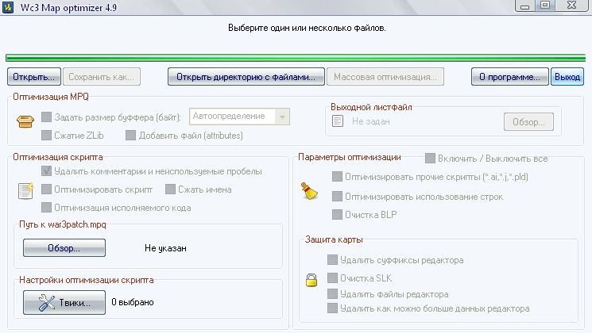Enable the Очистка SLK checkbox

(x=333, y=277)
